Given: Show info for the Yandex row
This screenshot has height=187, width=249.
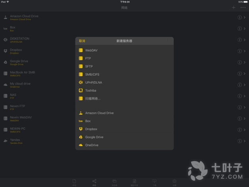Looking at the screenshot, I should click(239, 141).
